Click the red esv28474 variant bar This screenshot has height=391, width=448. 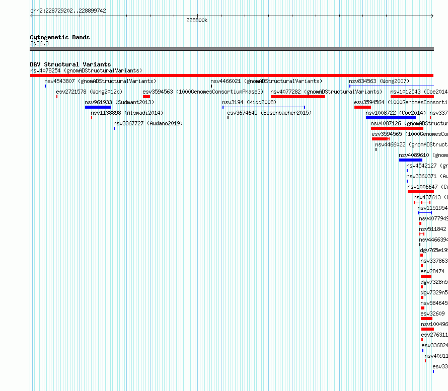pyautogui.click(x=426, y=276)
